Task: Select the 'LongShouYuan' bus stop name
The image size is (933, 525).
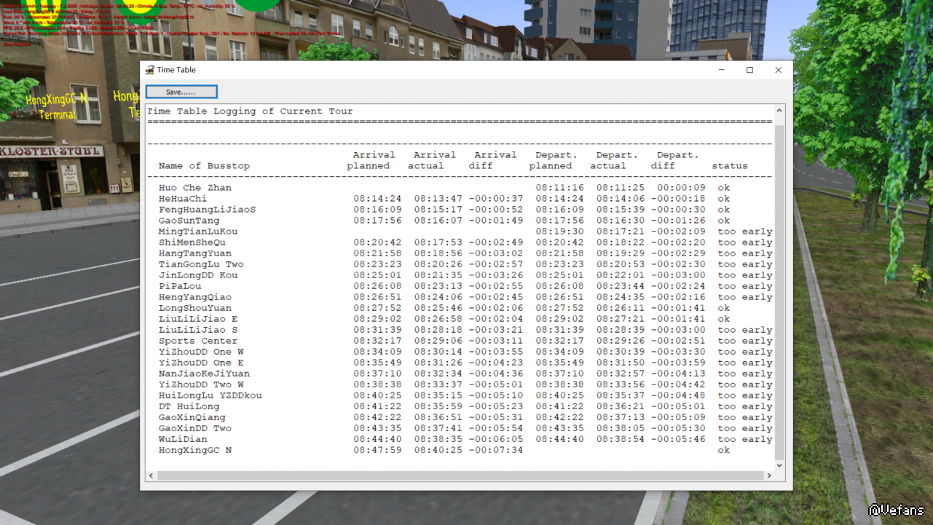Action: 195,308
